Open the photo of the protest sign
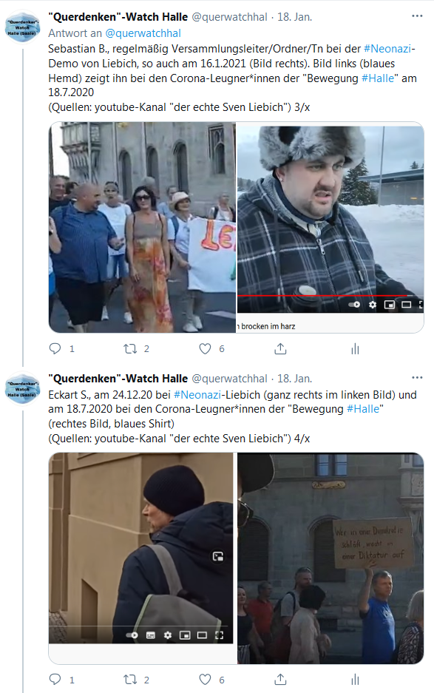The height and width of the screenshot is (693, 434). click(x=330, y=558)
